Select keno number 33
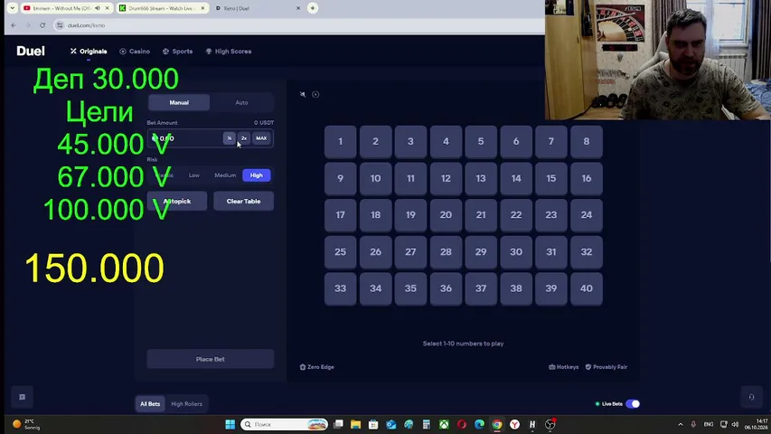 point(340,288)
